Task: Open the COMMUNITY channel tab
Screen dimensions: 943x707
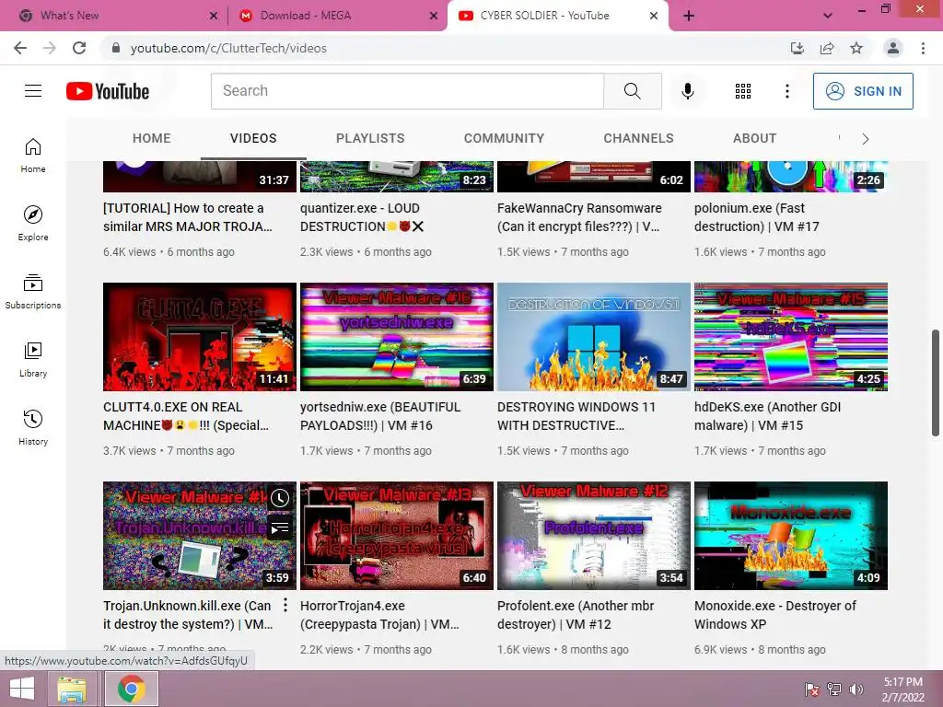Action: tap(504, 138)
